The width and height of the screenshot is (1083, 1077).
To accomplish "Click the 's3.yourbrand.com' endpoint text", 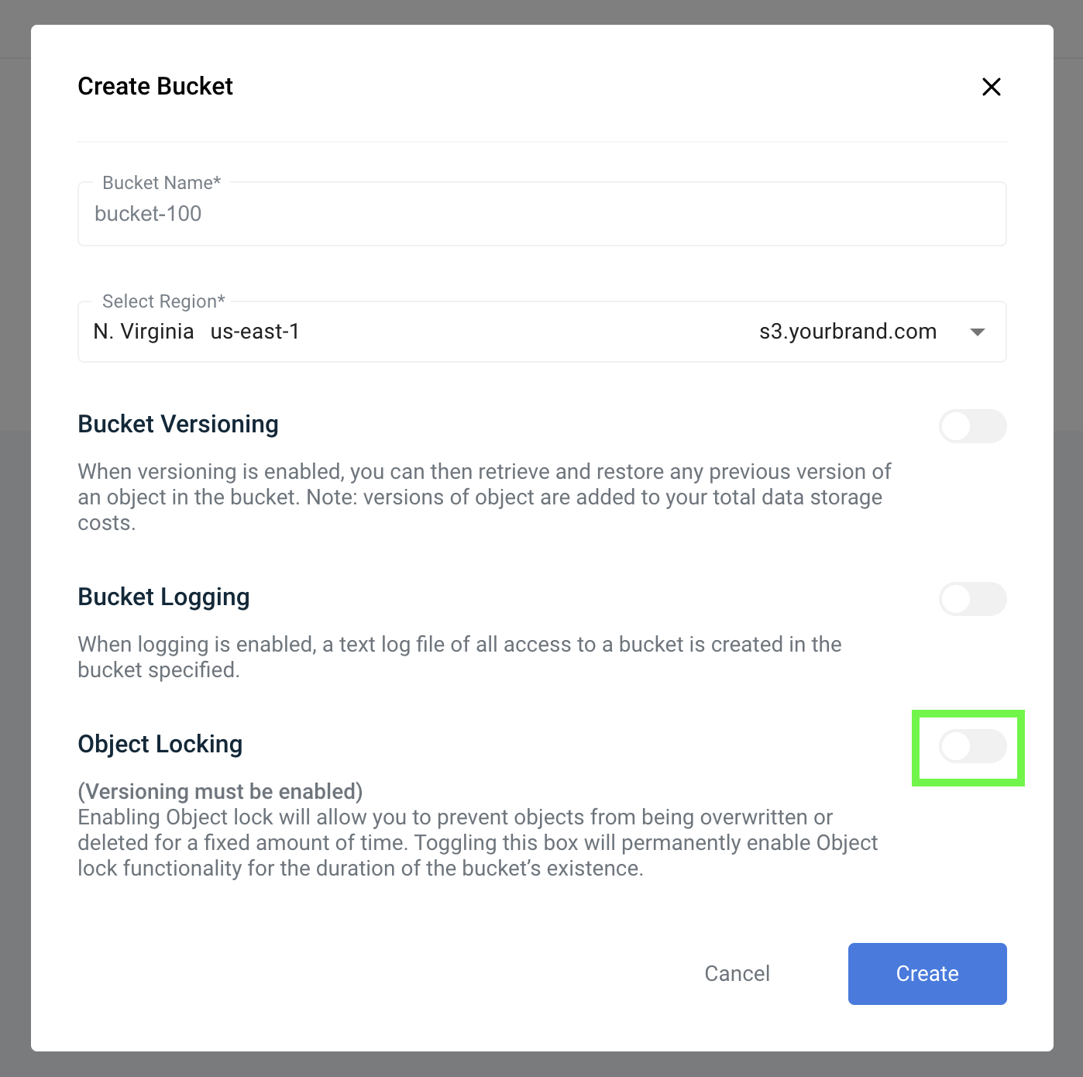I will click(847, 332).
